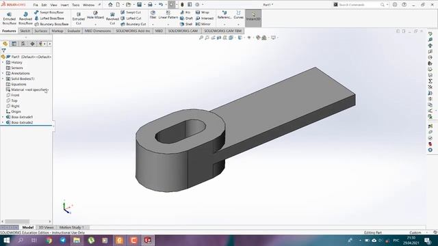Switch to the 3D Views bottom tab
This screenshot has height=246, width=438.
click(46, 228)
